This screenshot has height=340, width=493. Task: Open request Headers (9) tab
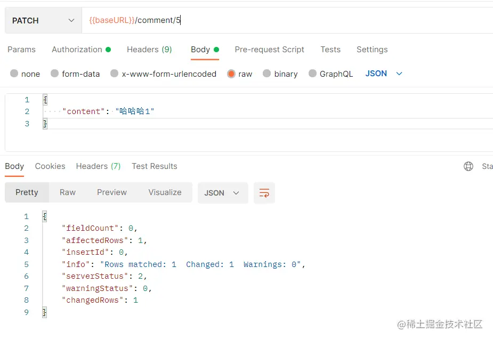tap(149, 50)
